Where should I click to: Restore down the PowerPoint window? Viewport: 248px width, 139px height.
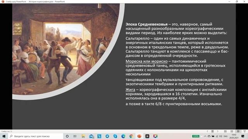point(237,2)
